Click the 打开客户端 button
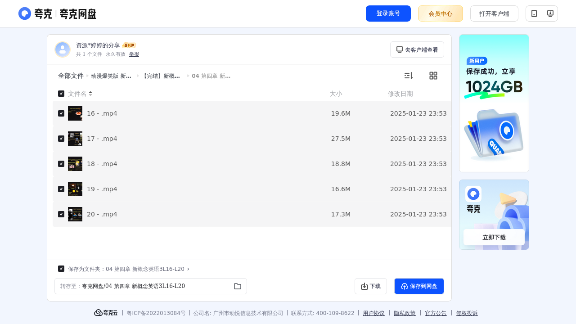This screenshot has width=576, height=324. pyautogui.click(x=494, y=13)
